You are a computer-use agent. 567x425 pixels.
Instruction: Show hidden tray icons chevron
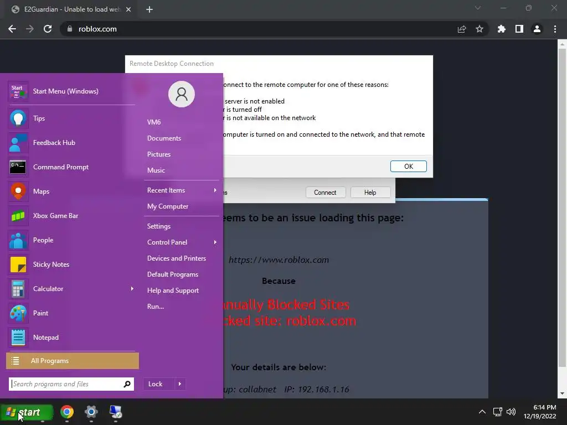482,412
